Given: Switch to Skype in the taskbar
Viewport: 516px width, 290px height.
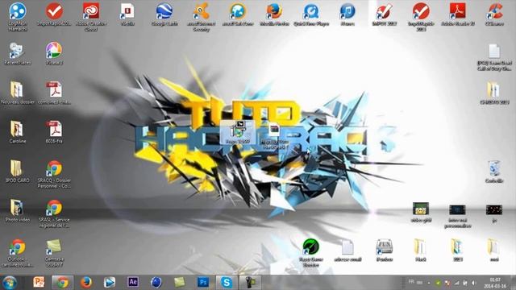Looking at the screenshot, I should [227, 283].
